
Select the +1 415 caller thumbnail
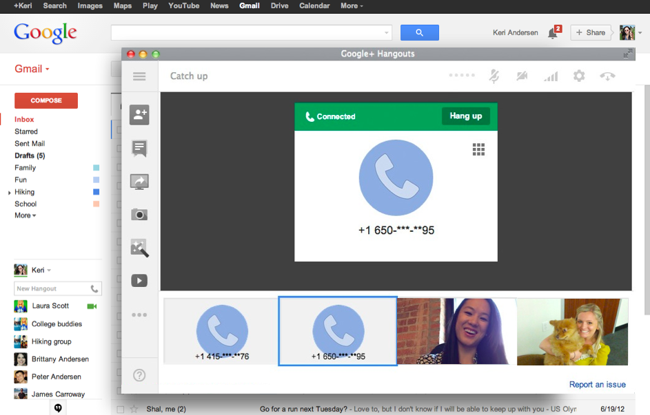point(221,332)
